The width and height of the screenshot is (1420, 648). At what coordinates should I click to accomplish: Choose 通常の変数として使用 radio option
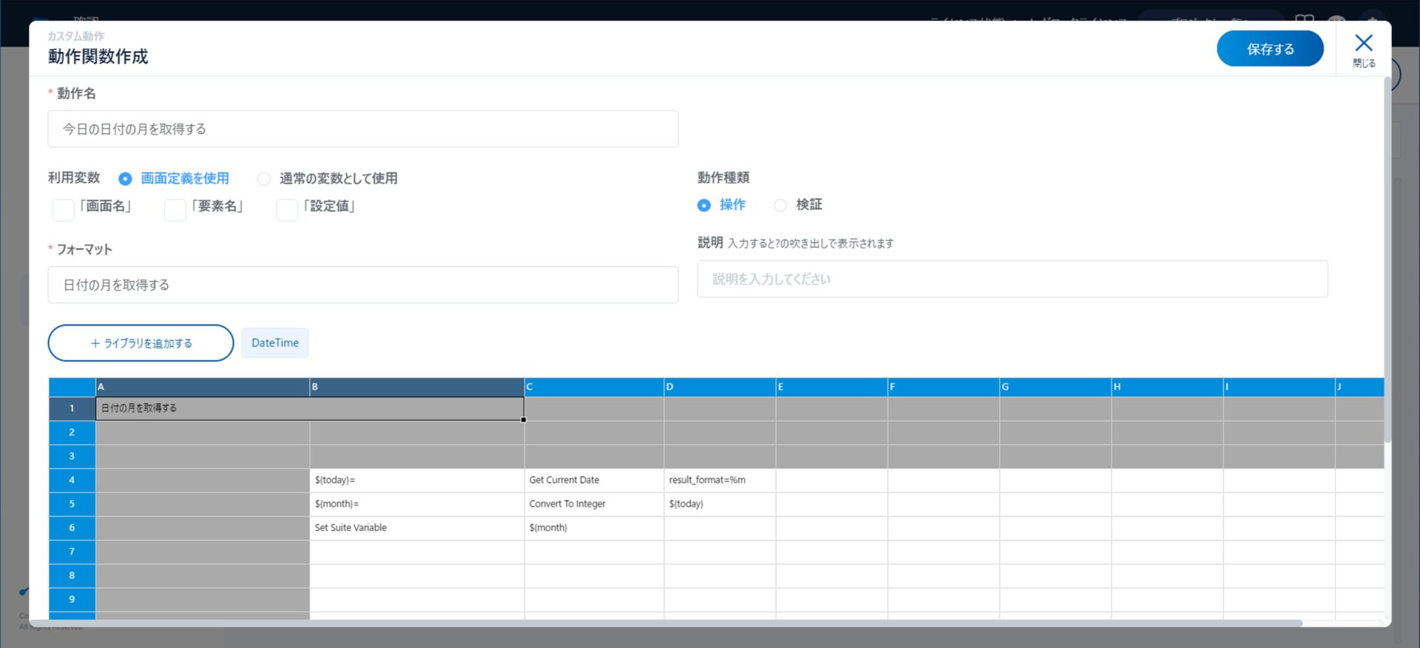pyautogui.click(x=264, y=179)
